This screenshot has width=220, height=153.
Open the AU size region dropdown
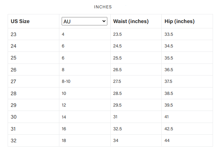(x=84, y=21)
